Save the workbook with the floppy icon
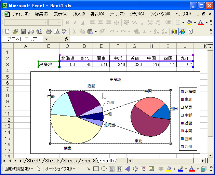The width and height of the screenshot is (215, 175). (23, 31)
